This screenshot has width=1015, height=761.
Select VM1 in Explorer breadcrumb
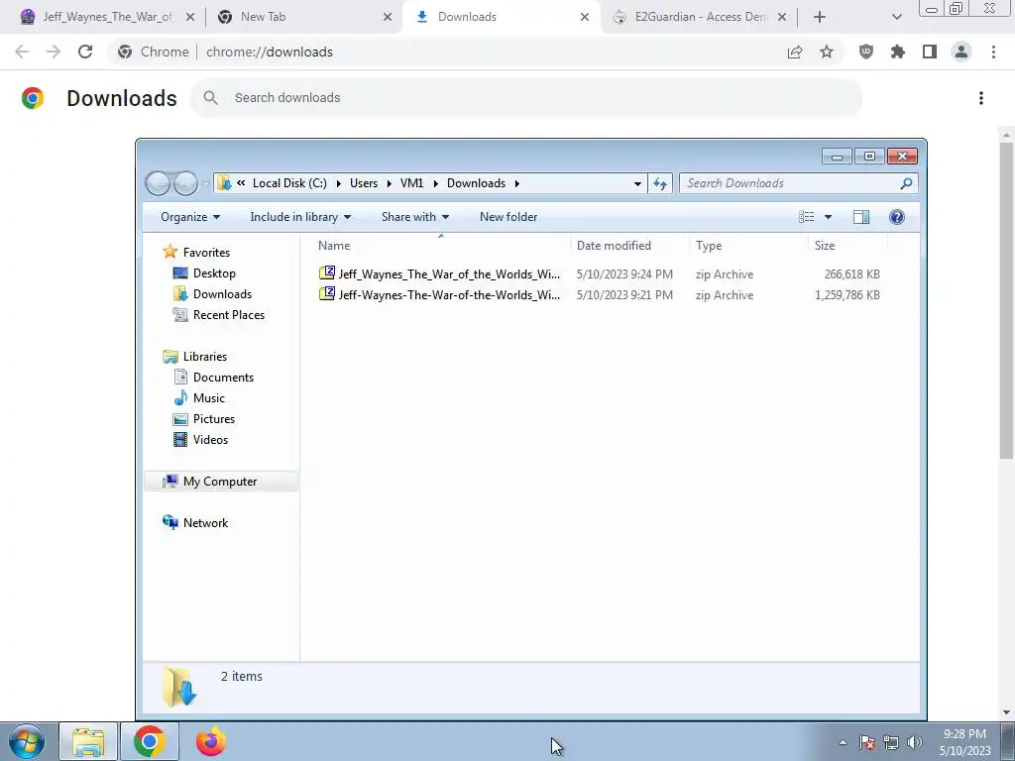[x=411, y=183]
